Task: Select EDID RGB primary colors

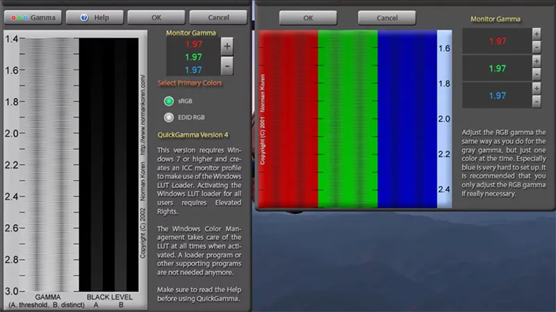Action: pyautogui.click(x=169, y=117)
